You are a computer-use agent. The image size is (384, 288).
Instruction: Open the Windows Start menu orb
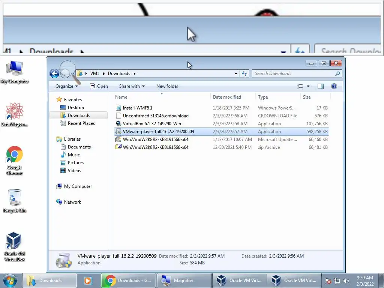(10, 280)
